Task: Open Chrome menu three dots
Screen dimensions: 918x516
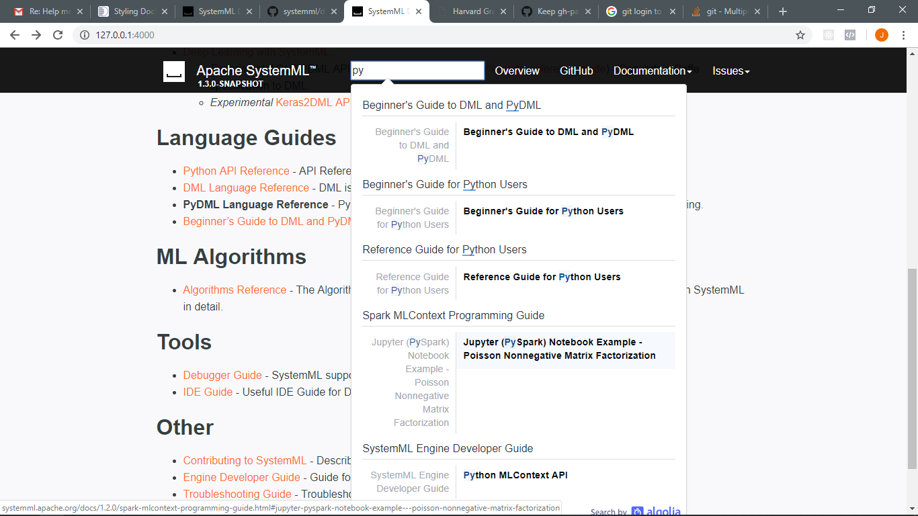Action: click(904, 35)
